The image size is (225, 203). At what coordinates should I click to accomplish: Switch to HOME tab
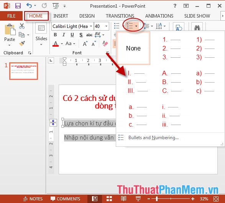[36, 16]
